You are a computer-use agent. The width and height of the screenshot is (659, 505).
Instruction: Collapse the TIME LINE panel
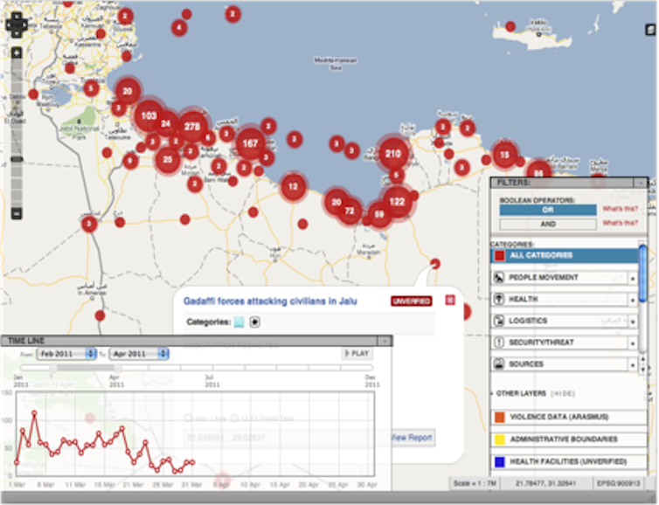[x=385, y=341]
